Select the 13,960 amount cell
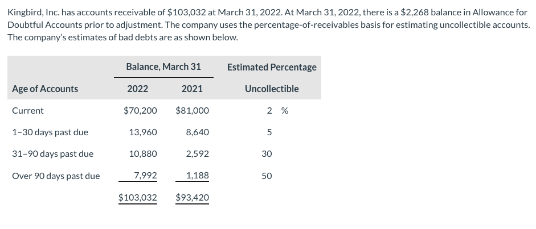Viewport: 536px width, 229px height. click(143, 132)
